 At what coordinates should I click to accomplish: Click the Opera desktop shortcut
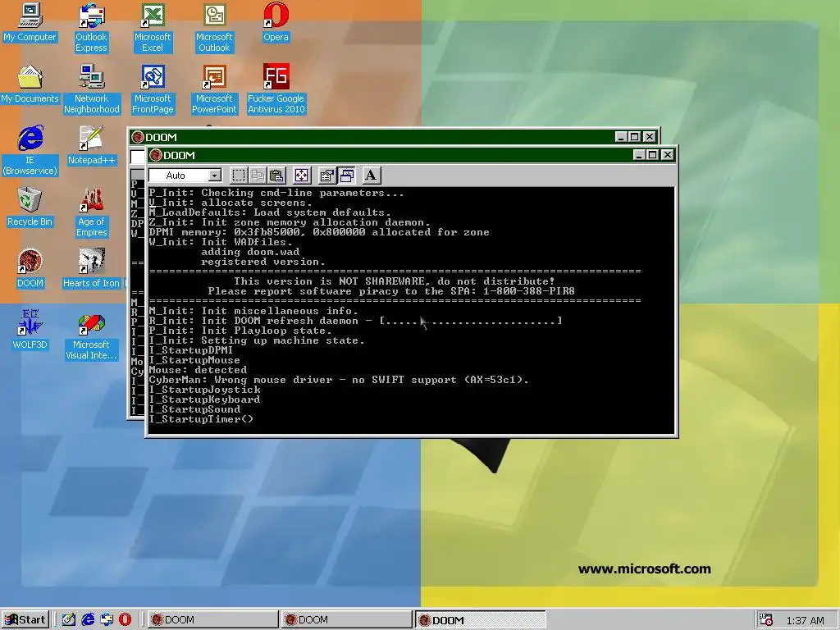pos(276,22)
